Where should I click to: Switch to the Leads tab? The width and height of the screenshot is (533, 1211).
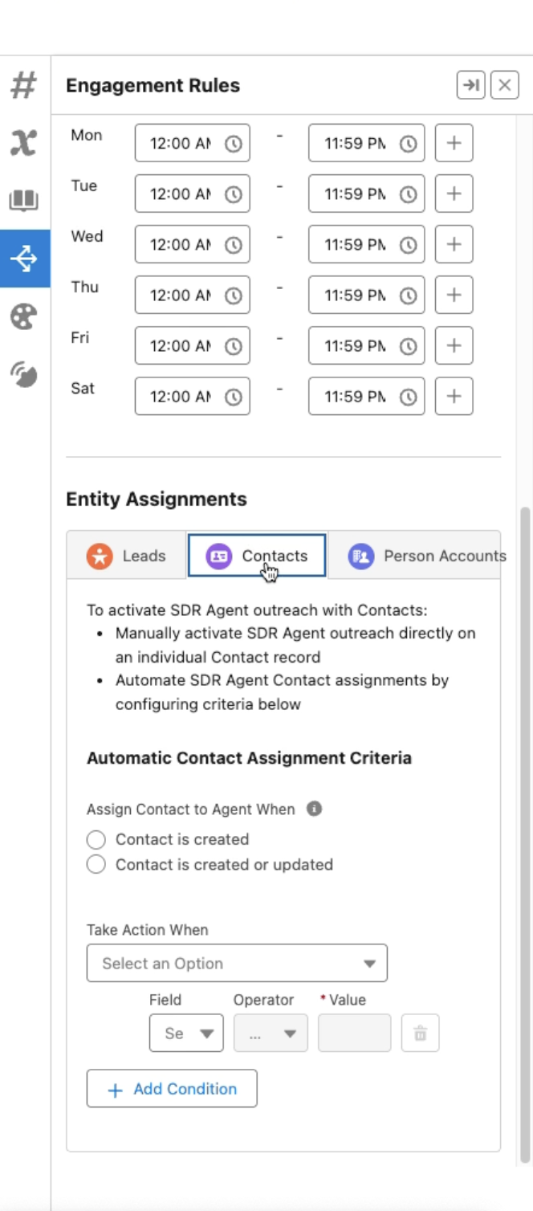[x=126, y=556]
